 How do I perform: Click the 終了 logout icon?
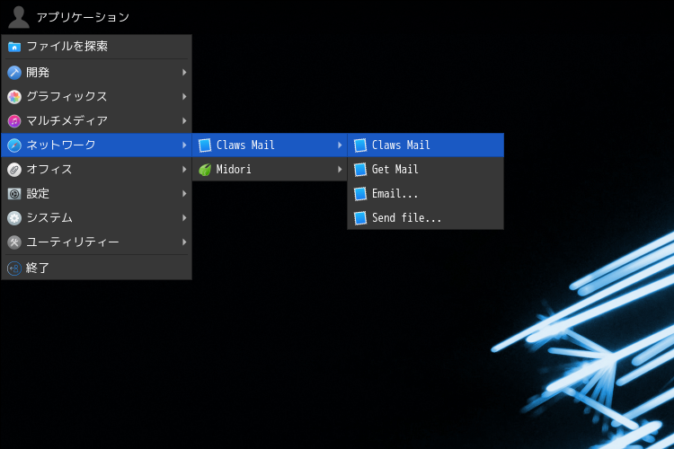(x=14, y=269)
